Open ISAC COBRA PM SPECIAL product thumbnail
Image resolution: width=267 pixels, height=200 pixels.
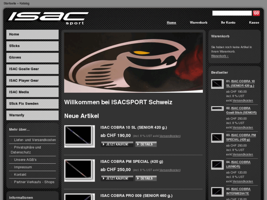(x=79, y=170)
